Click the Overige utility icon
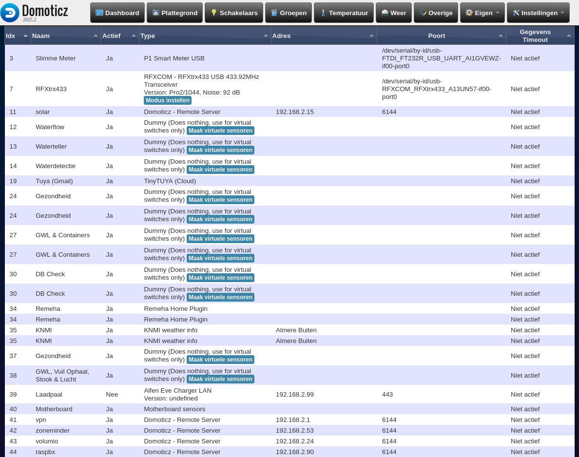 click(x=423, y=13)
